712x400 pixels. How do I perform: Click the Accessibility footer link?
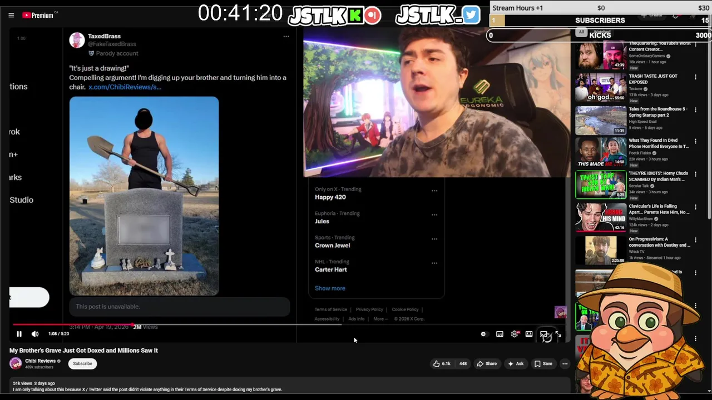(327, 319)
